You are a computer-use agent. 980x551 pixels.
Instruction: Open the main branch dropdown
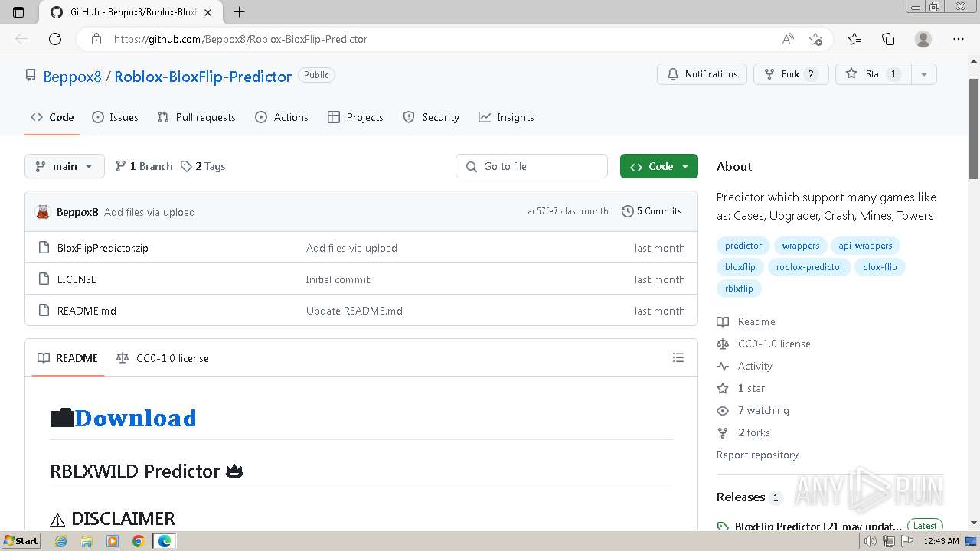click(64, 166)
